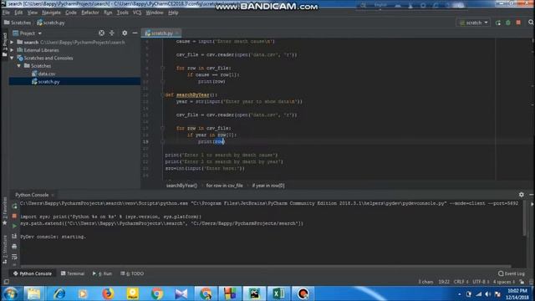Close the Python Console session tab
Image resolution: width=535 pixels, height=301 pixels.
click(x=53, y=195)
